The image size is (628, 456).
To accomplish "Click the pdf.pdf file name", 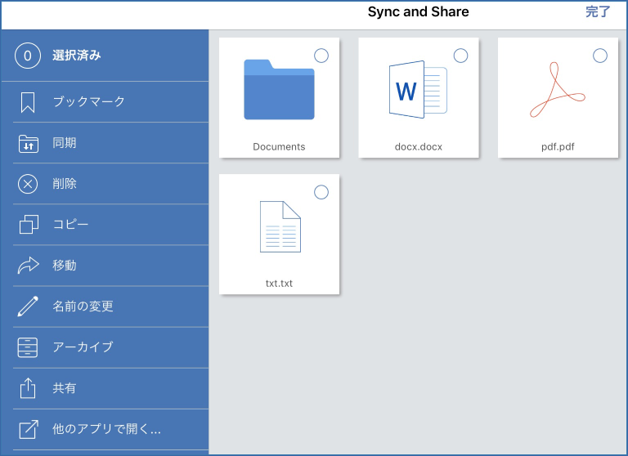I will coord(558,147).
